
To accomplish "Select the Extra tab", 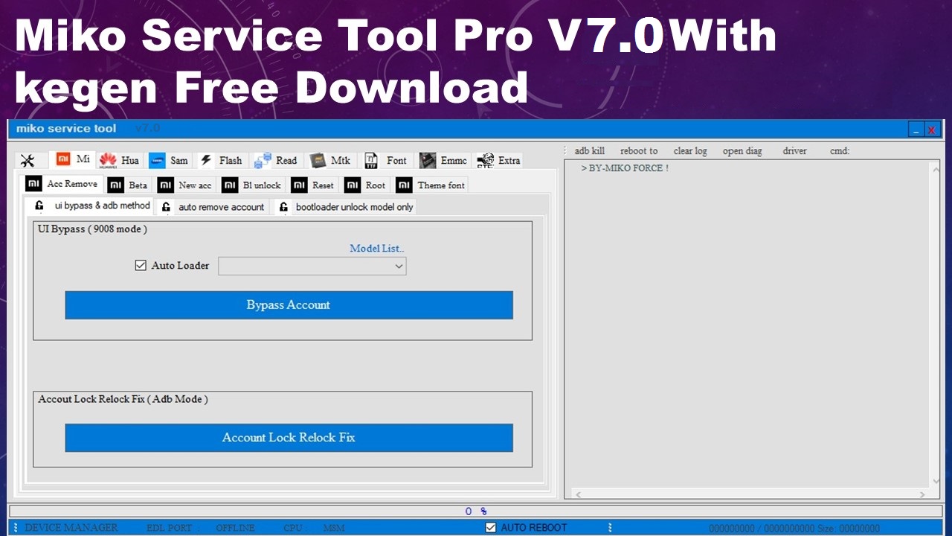I will point(499,160).
